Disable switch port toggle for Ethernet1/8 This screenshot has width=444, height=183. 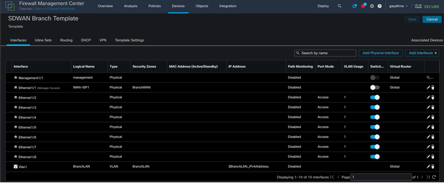(375, 157)
